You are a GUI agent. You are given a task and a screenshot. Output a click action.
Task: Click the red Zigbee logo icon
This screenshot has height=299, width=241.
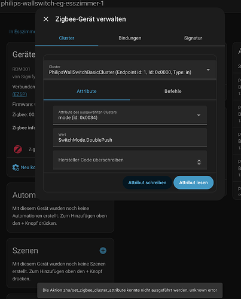click(x=18, y=149)
